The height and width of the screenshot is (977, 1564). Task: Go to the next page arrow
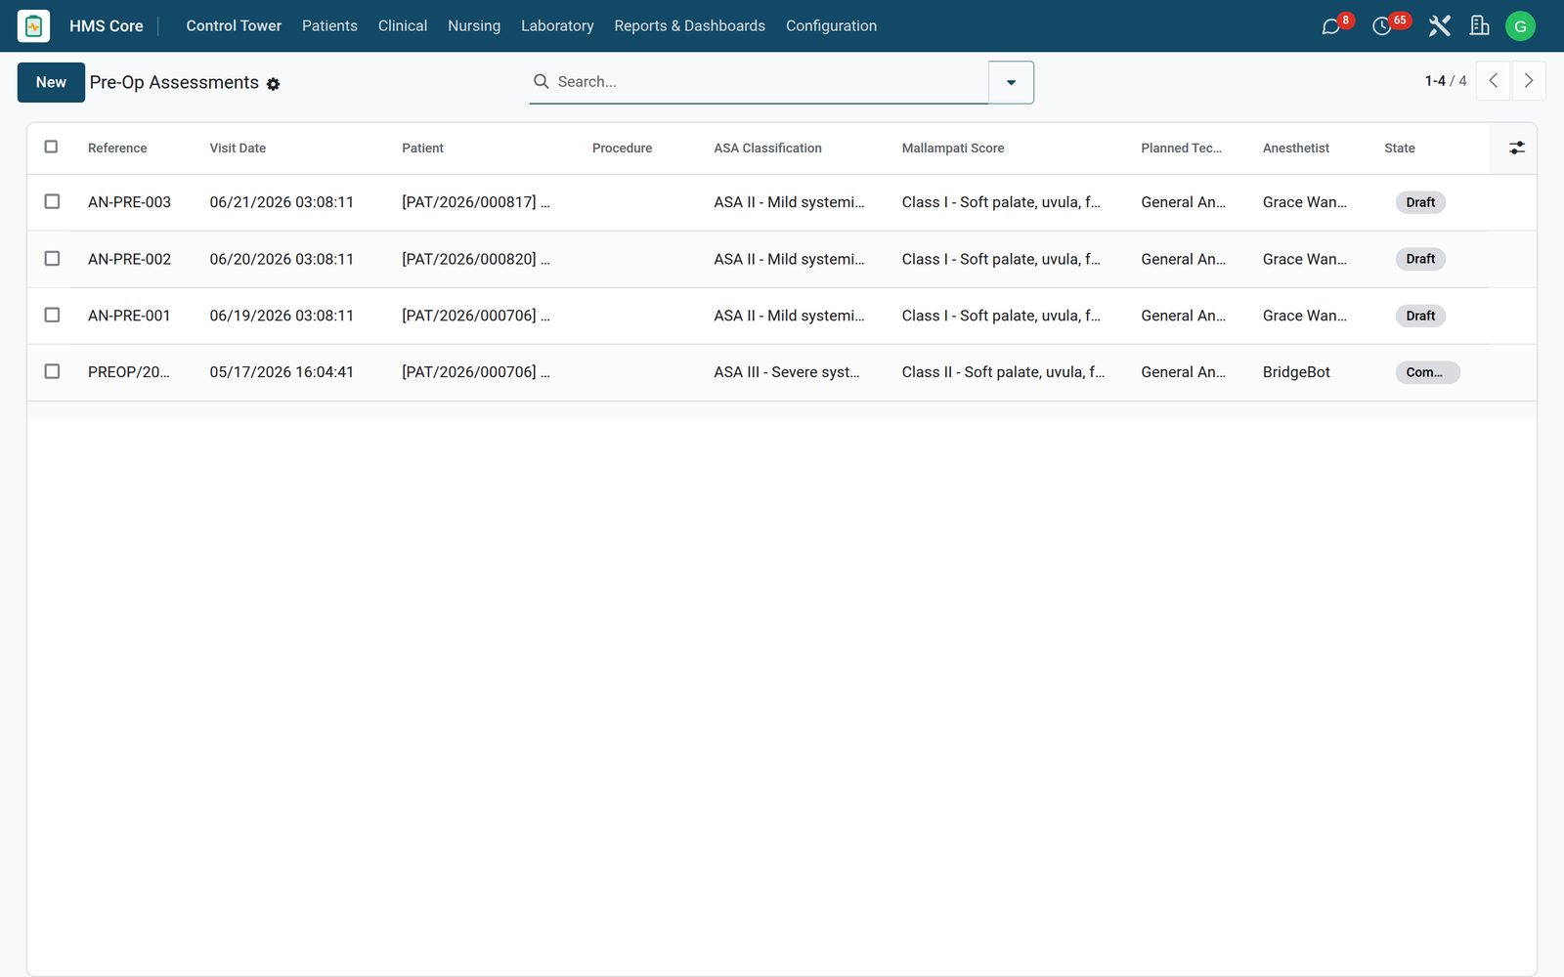tap(1529, 81)
